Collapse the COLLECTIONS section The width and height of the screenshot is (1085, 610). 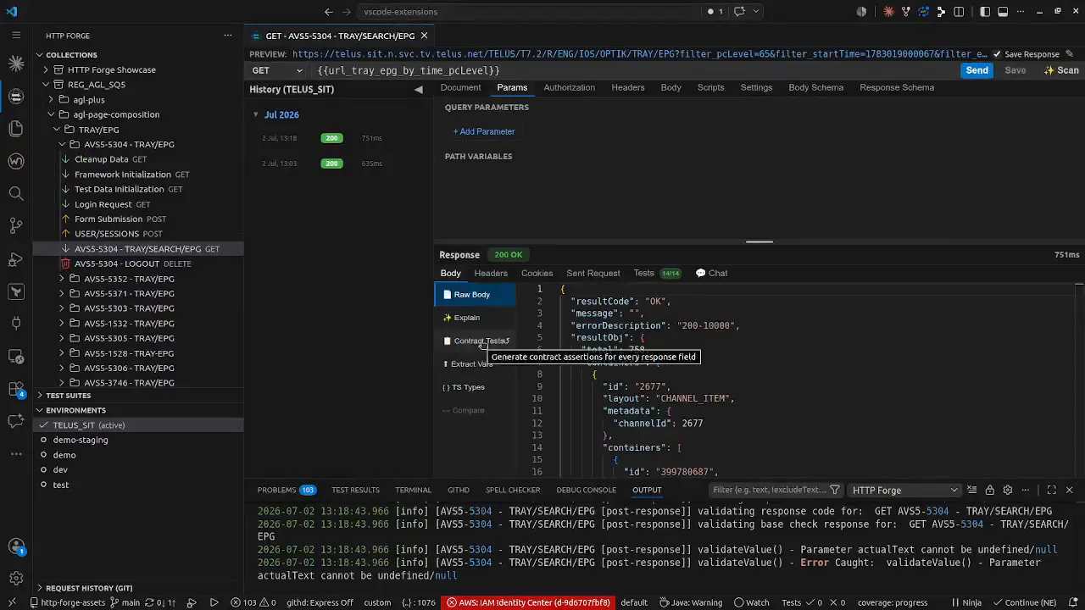tap(138, 55)
